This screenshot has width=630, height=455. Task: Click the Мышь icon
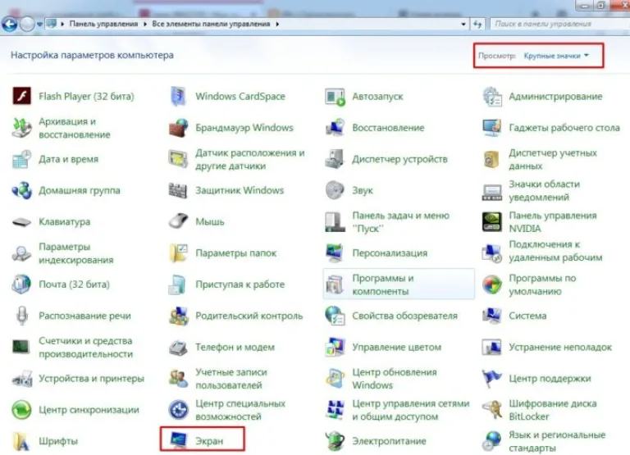[178, 221]
